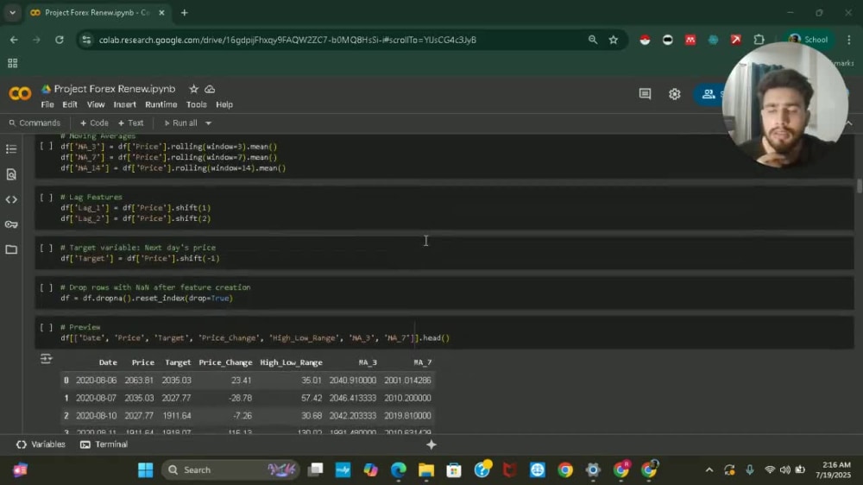Open the Runtime menu
The height and width of the screenshot is (485, 863).
pyautogui.click(x=161, y=104)
